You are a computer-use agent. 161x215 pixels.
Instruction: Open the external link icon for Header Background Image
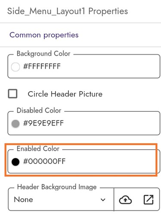tap(149, 200)
